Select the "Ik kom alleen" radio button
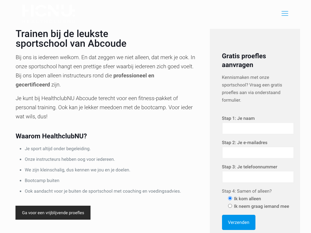Image resolution: width=311 pixels, height=233 pixels. click(230, 198)
